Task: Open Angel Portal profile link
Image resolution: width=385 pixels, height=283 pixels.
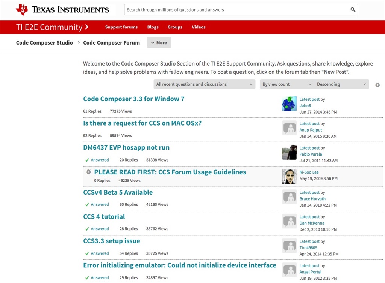Action: [x=310, y=272]
